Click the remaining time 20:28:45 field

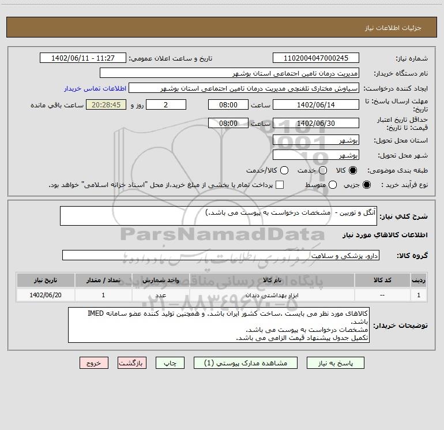pyautogui.click(x=106, y=104)
